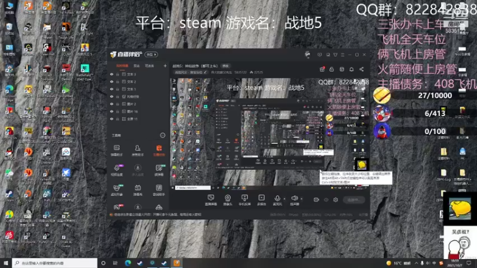This screenshot has height=268, width=477.
Task: Expand the microphone options arrow
Action: pyautogui.click(x=284, y=199)
